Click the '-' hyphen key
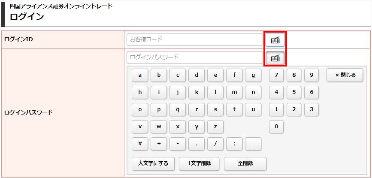This screenshot has height=178, width=372. pyautogui.click(x=178, y=144)
